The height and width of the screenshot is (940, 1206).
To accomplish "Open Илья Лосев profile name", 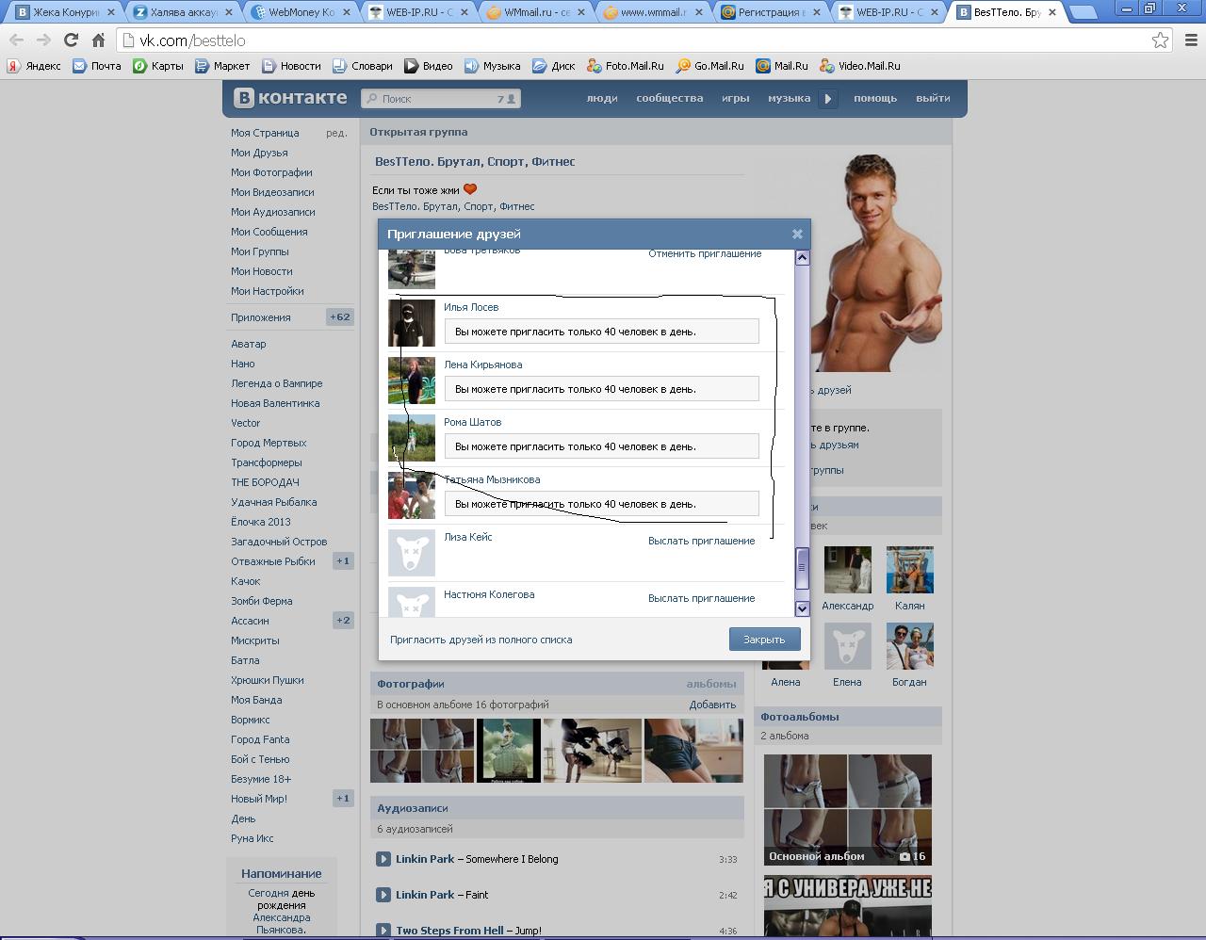I will pyautogui.click(x=471, y=307).
